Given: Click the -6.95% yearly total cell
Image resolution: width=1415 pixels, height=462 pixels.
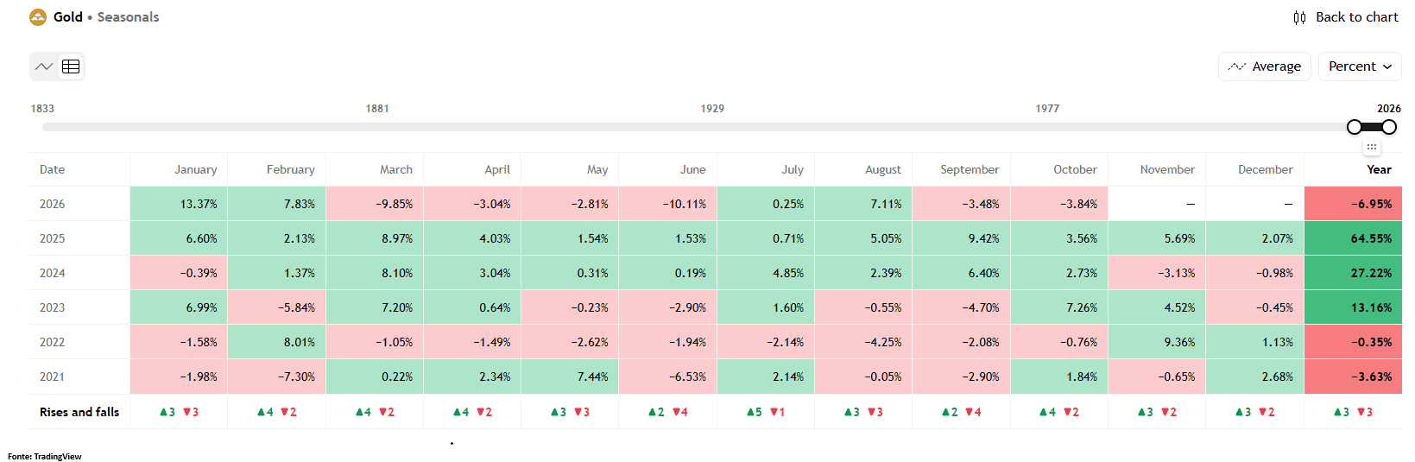Looking at the screenshot, I should click(1353, 204).
